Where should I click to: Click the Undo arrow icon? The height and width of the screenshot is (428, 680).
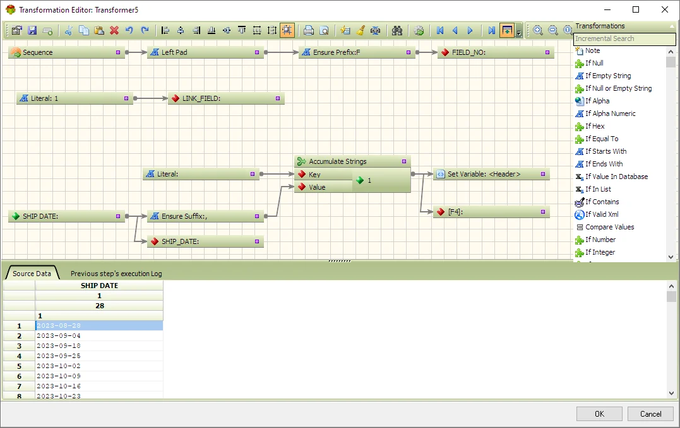tap(129, 30)
